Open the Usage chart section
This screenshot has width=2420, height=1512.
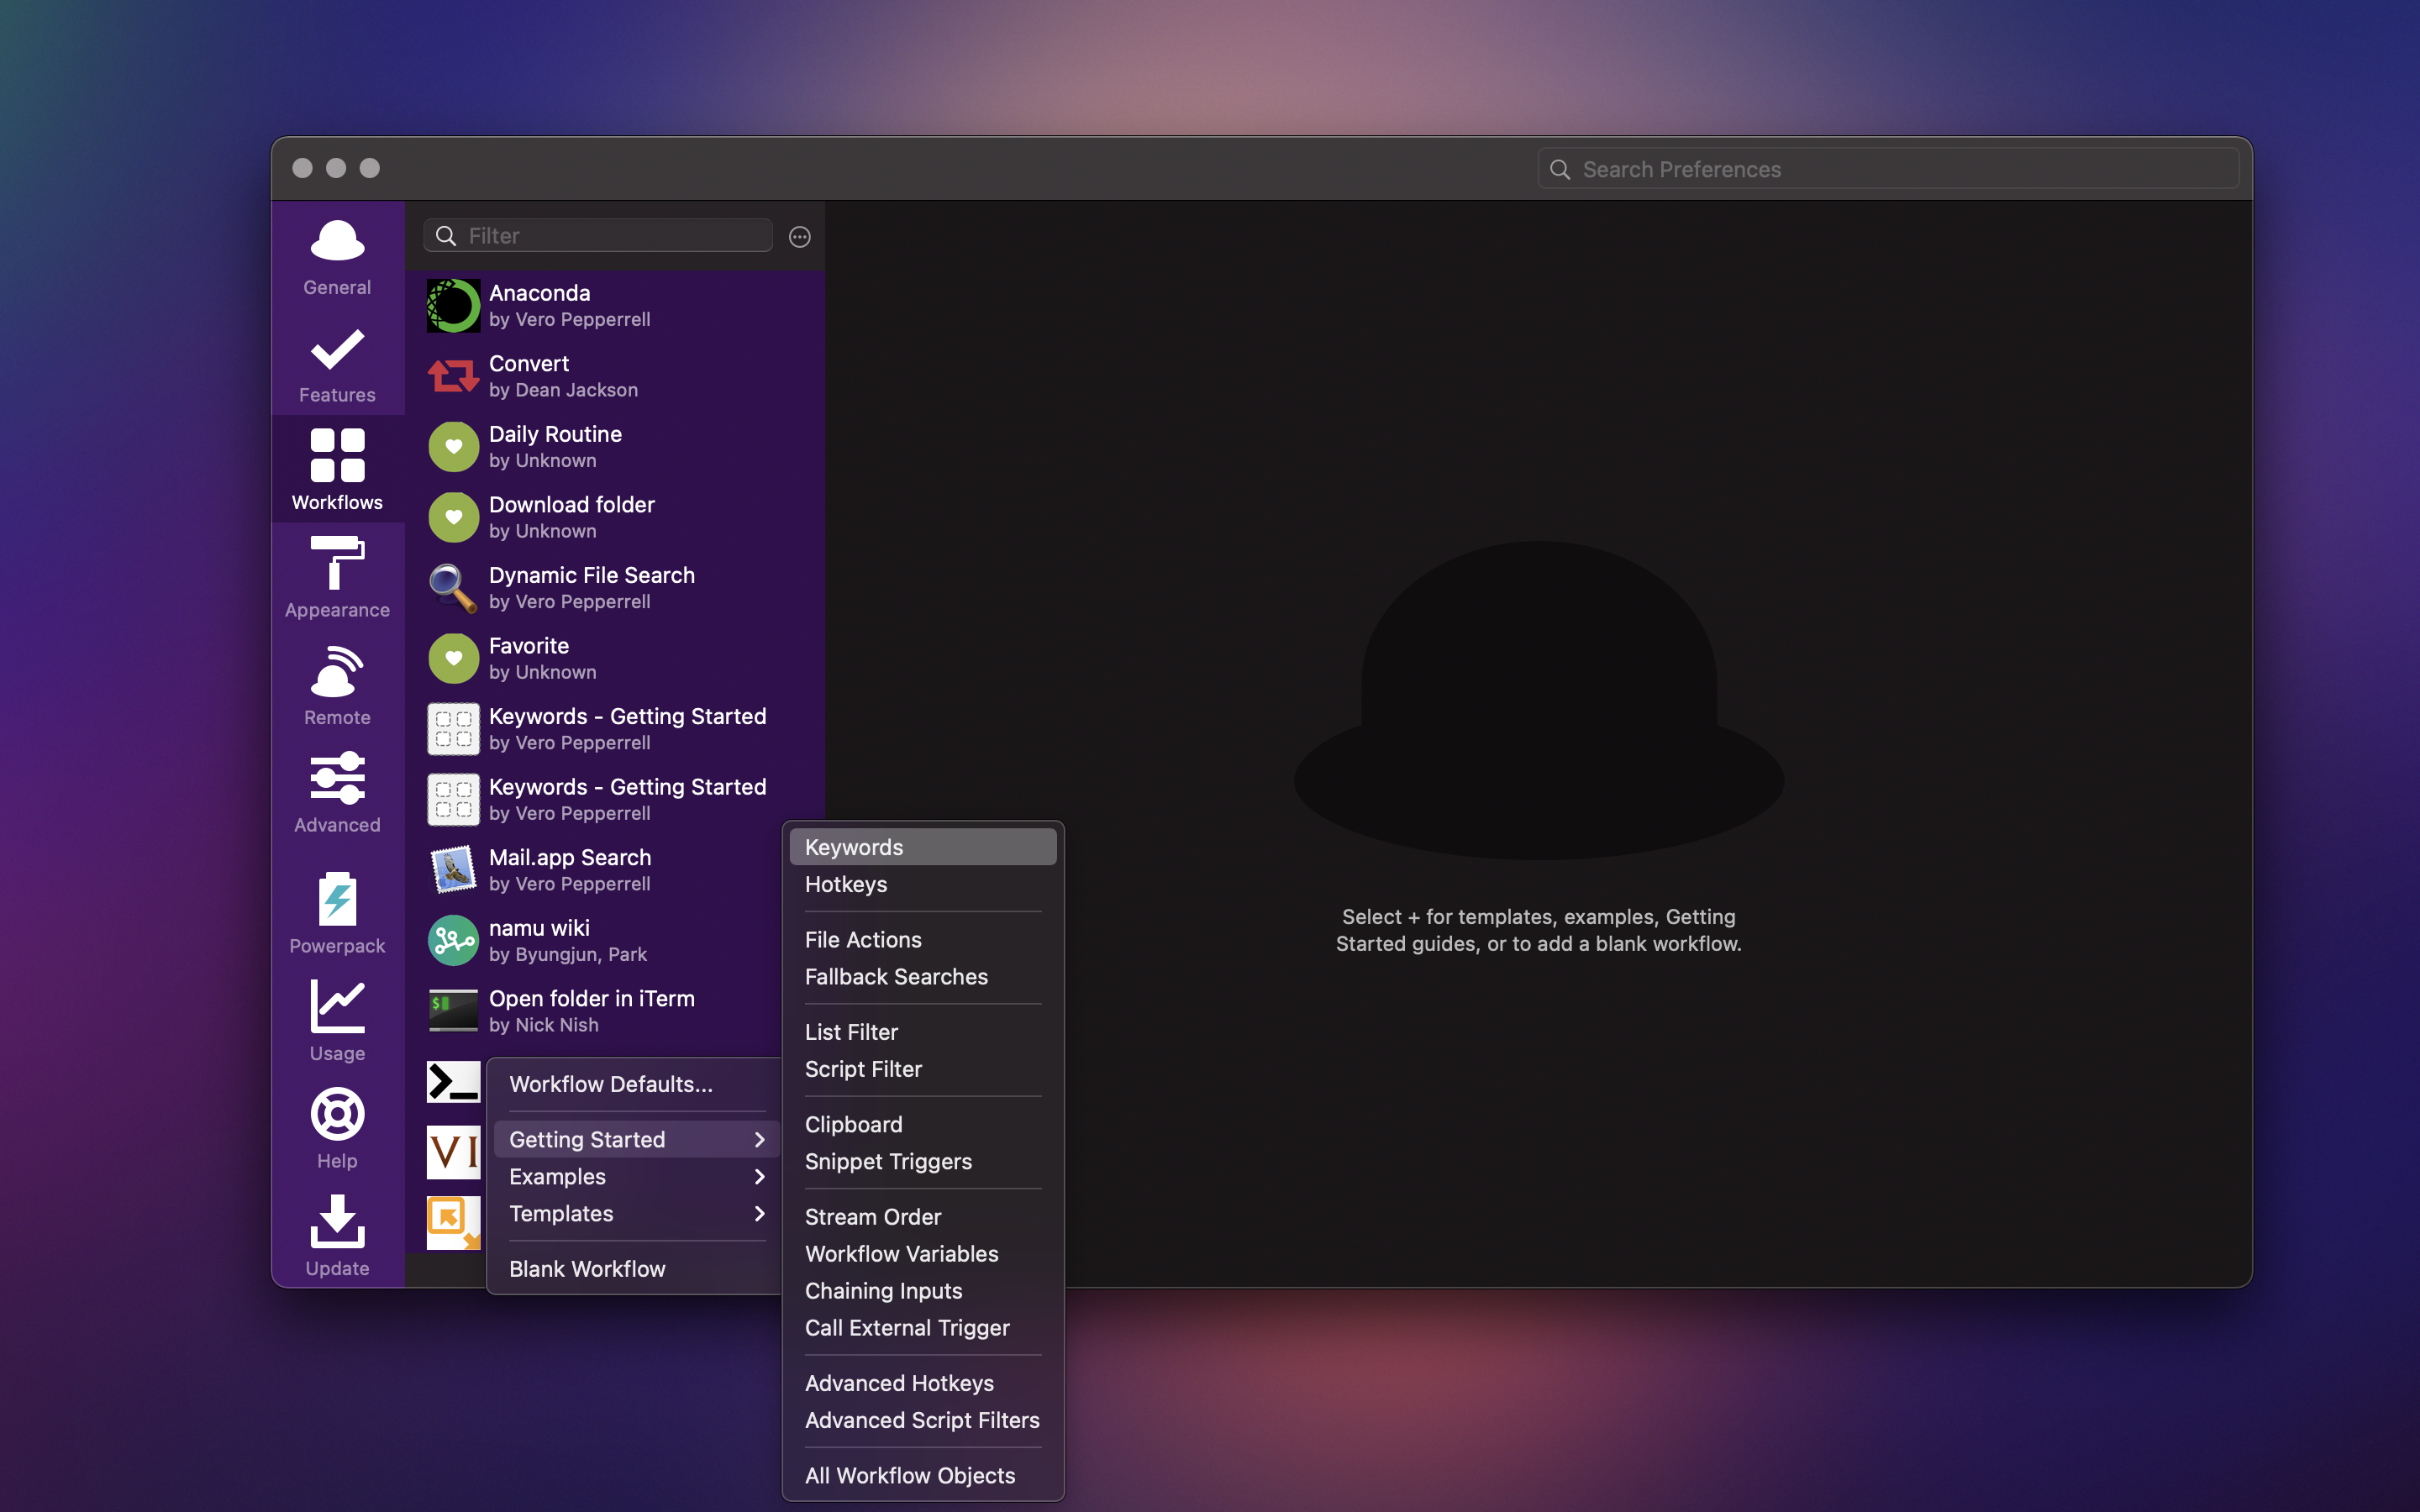337,1020
